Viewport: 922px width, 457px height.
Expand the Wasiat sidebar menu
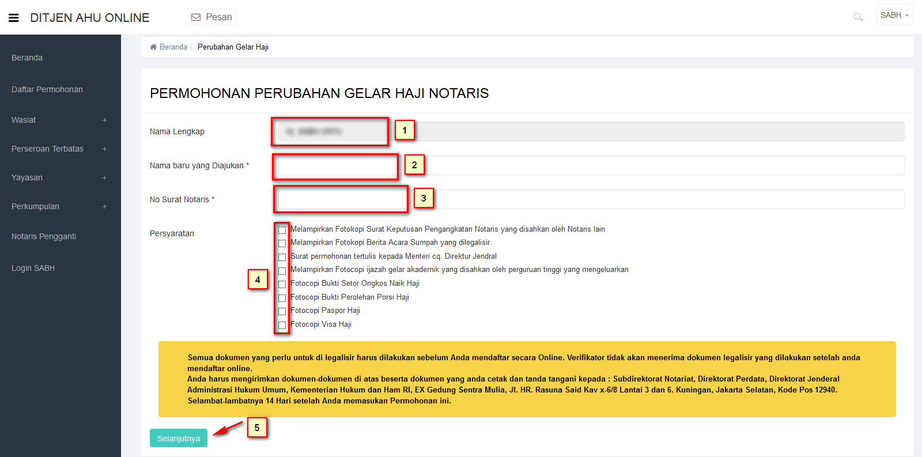(104, 120)
